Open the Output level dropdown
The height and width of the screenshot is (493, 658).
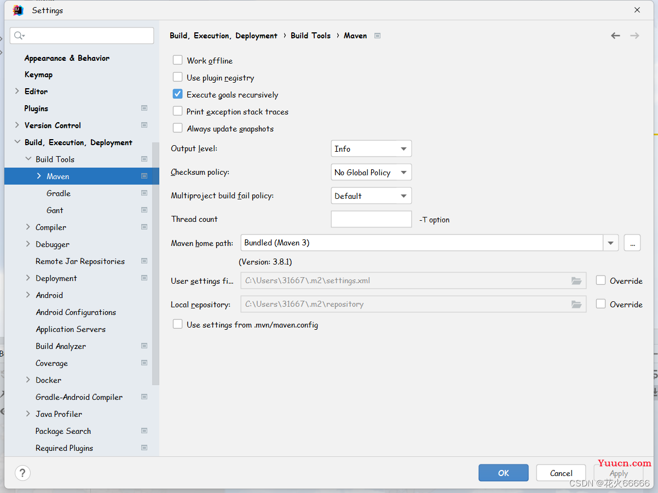coord(371,148)
